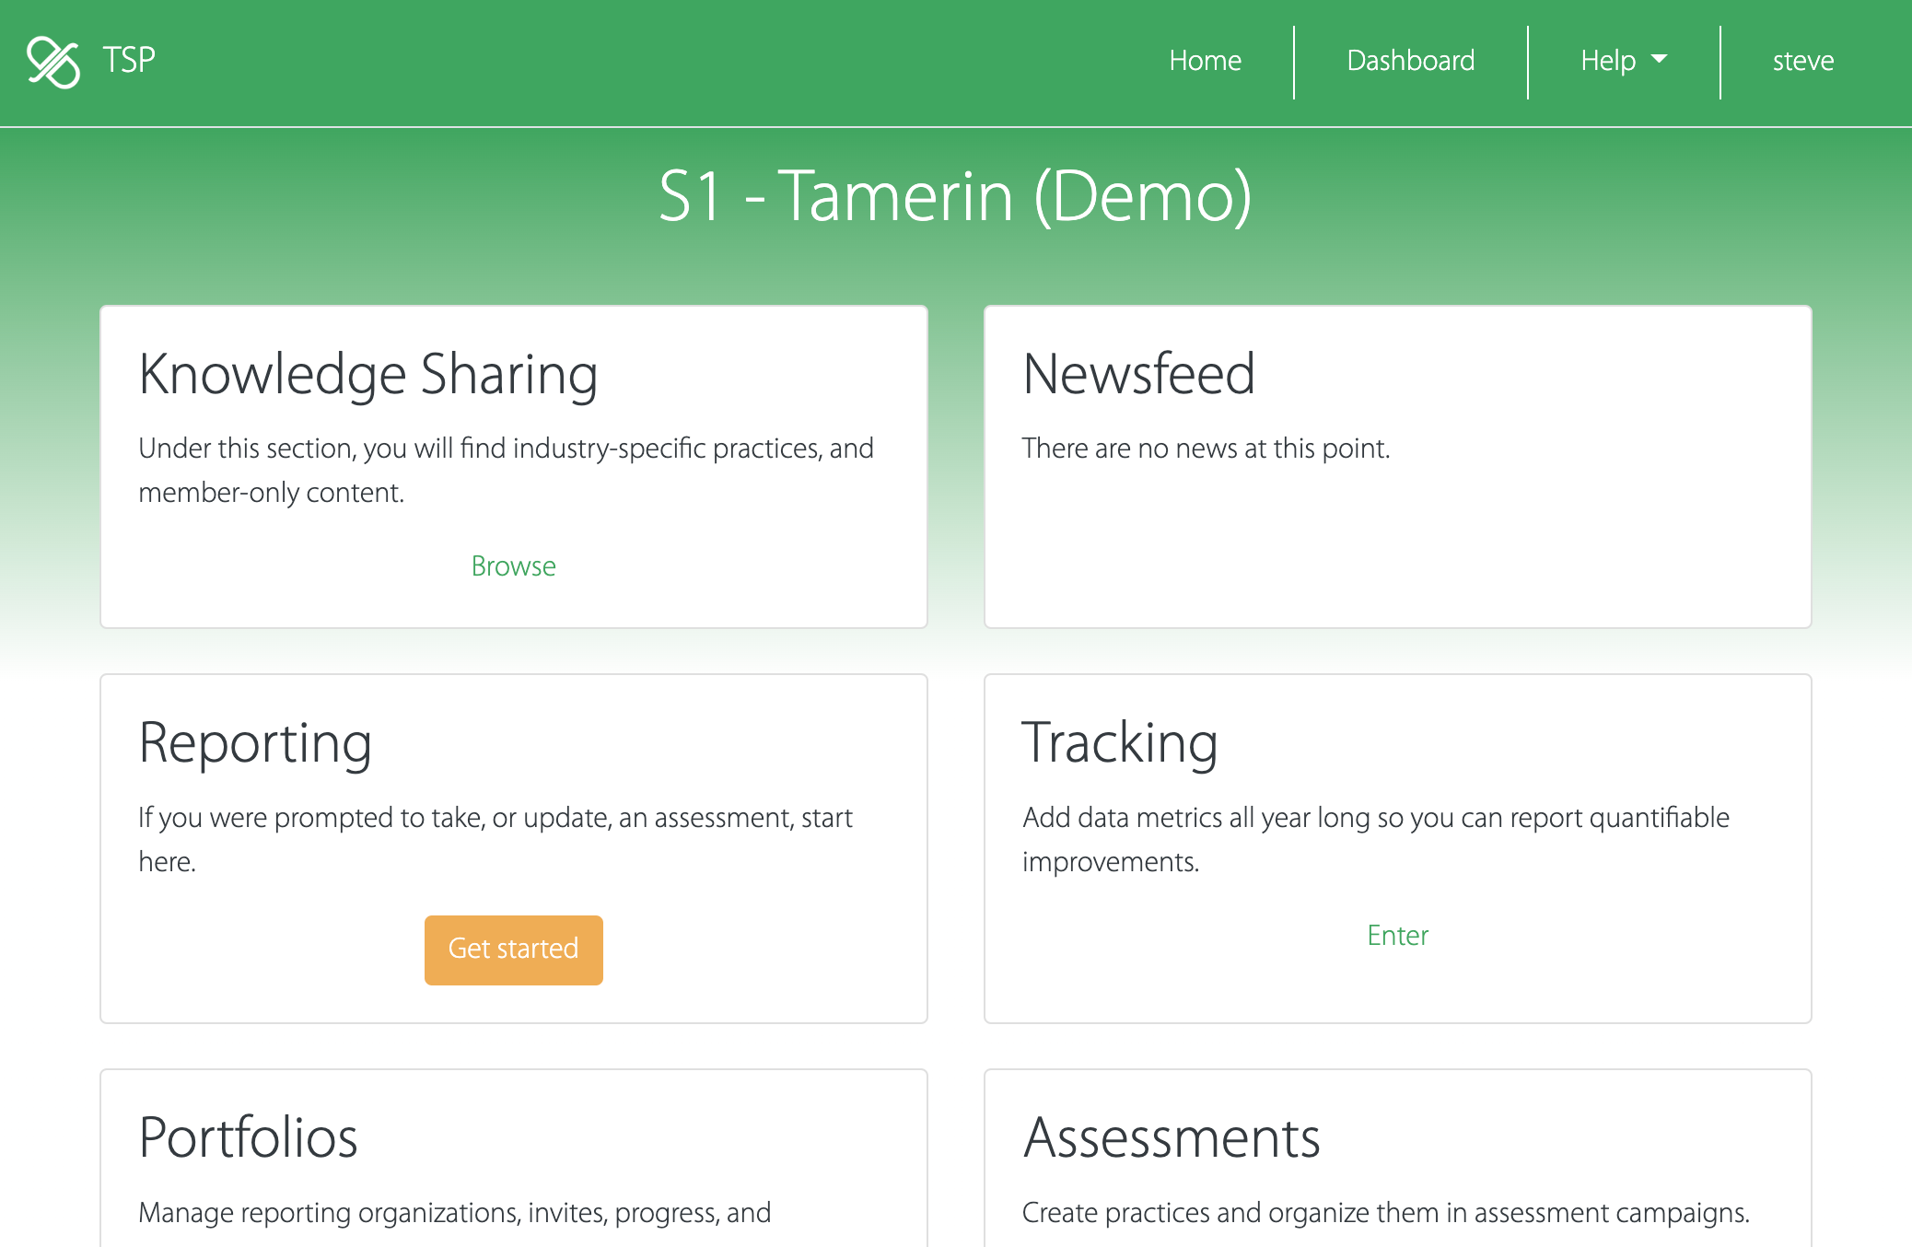Click the Portfolios description text
Image resolution: width=1912 pixels, height=1247 pixels.
pos(454,1213)
